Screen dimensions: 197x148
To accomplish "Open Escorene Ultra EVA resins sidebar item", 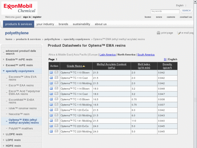I will tap(22, 78).
